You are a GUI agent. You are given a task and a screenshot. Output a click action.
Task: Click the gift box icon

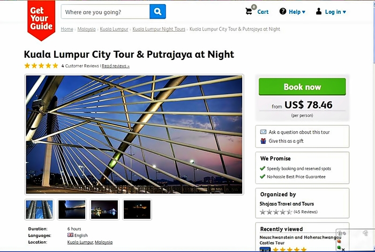click(263, 141)
